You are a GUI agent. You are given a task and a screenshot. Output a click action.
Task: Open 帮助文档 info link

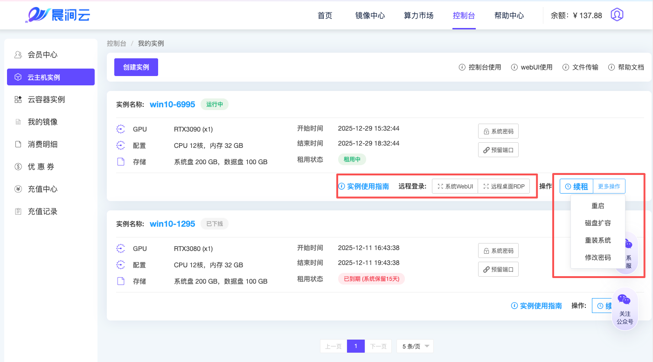[626, 67]
